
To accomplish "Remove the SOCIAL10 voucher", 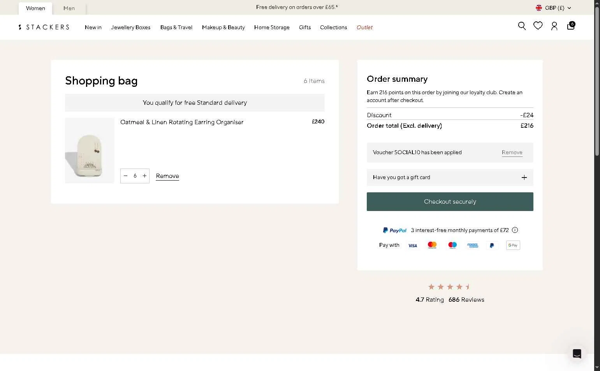I will 512,153.
